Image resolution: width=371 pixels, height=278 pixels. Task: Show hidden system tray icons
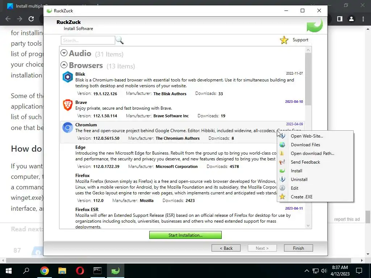(x=307, y=271)
